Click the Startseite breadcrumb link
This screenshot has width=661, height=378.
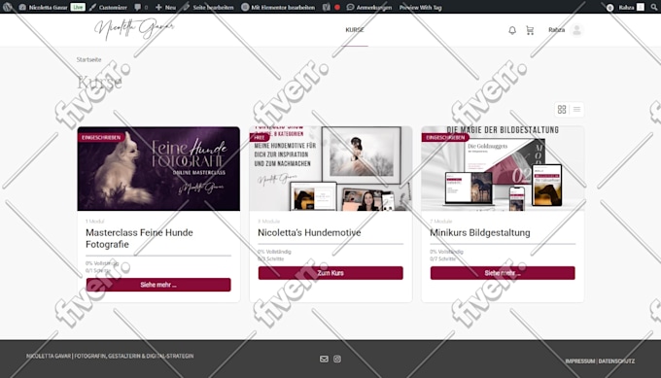89,59
